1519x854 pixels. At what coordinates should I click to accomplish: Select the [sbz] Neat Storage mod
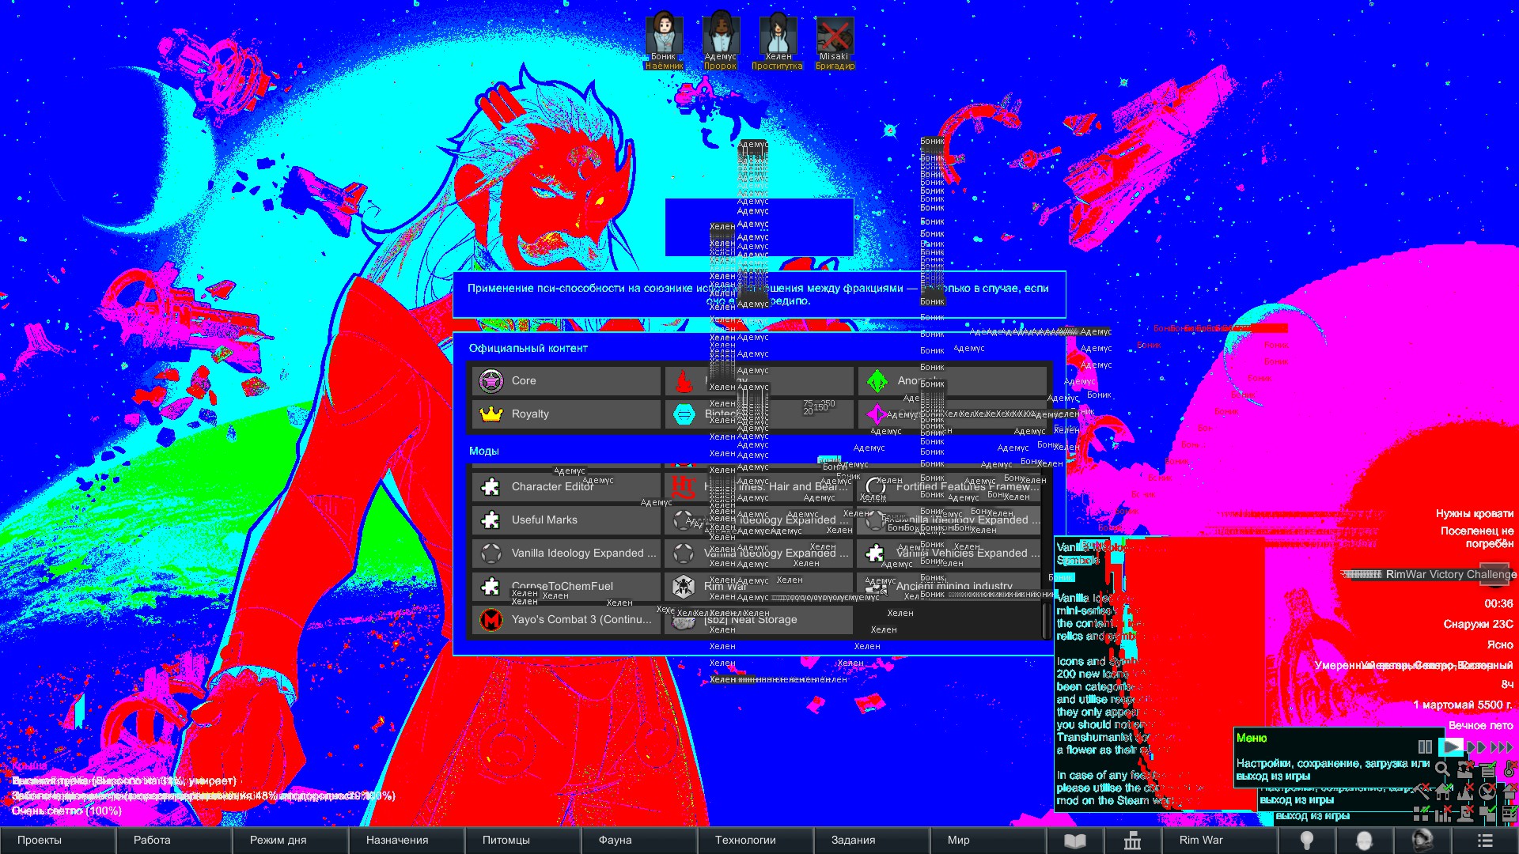(x=759, y=620)
